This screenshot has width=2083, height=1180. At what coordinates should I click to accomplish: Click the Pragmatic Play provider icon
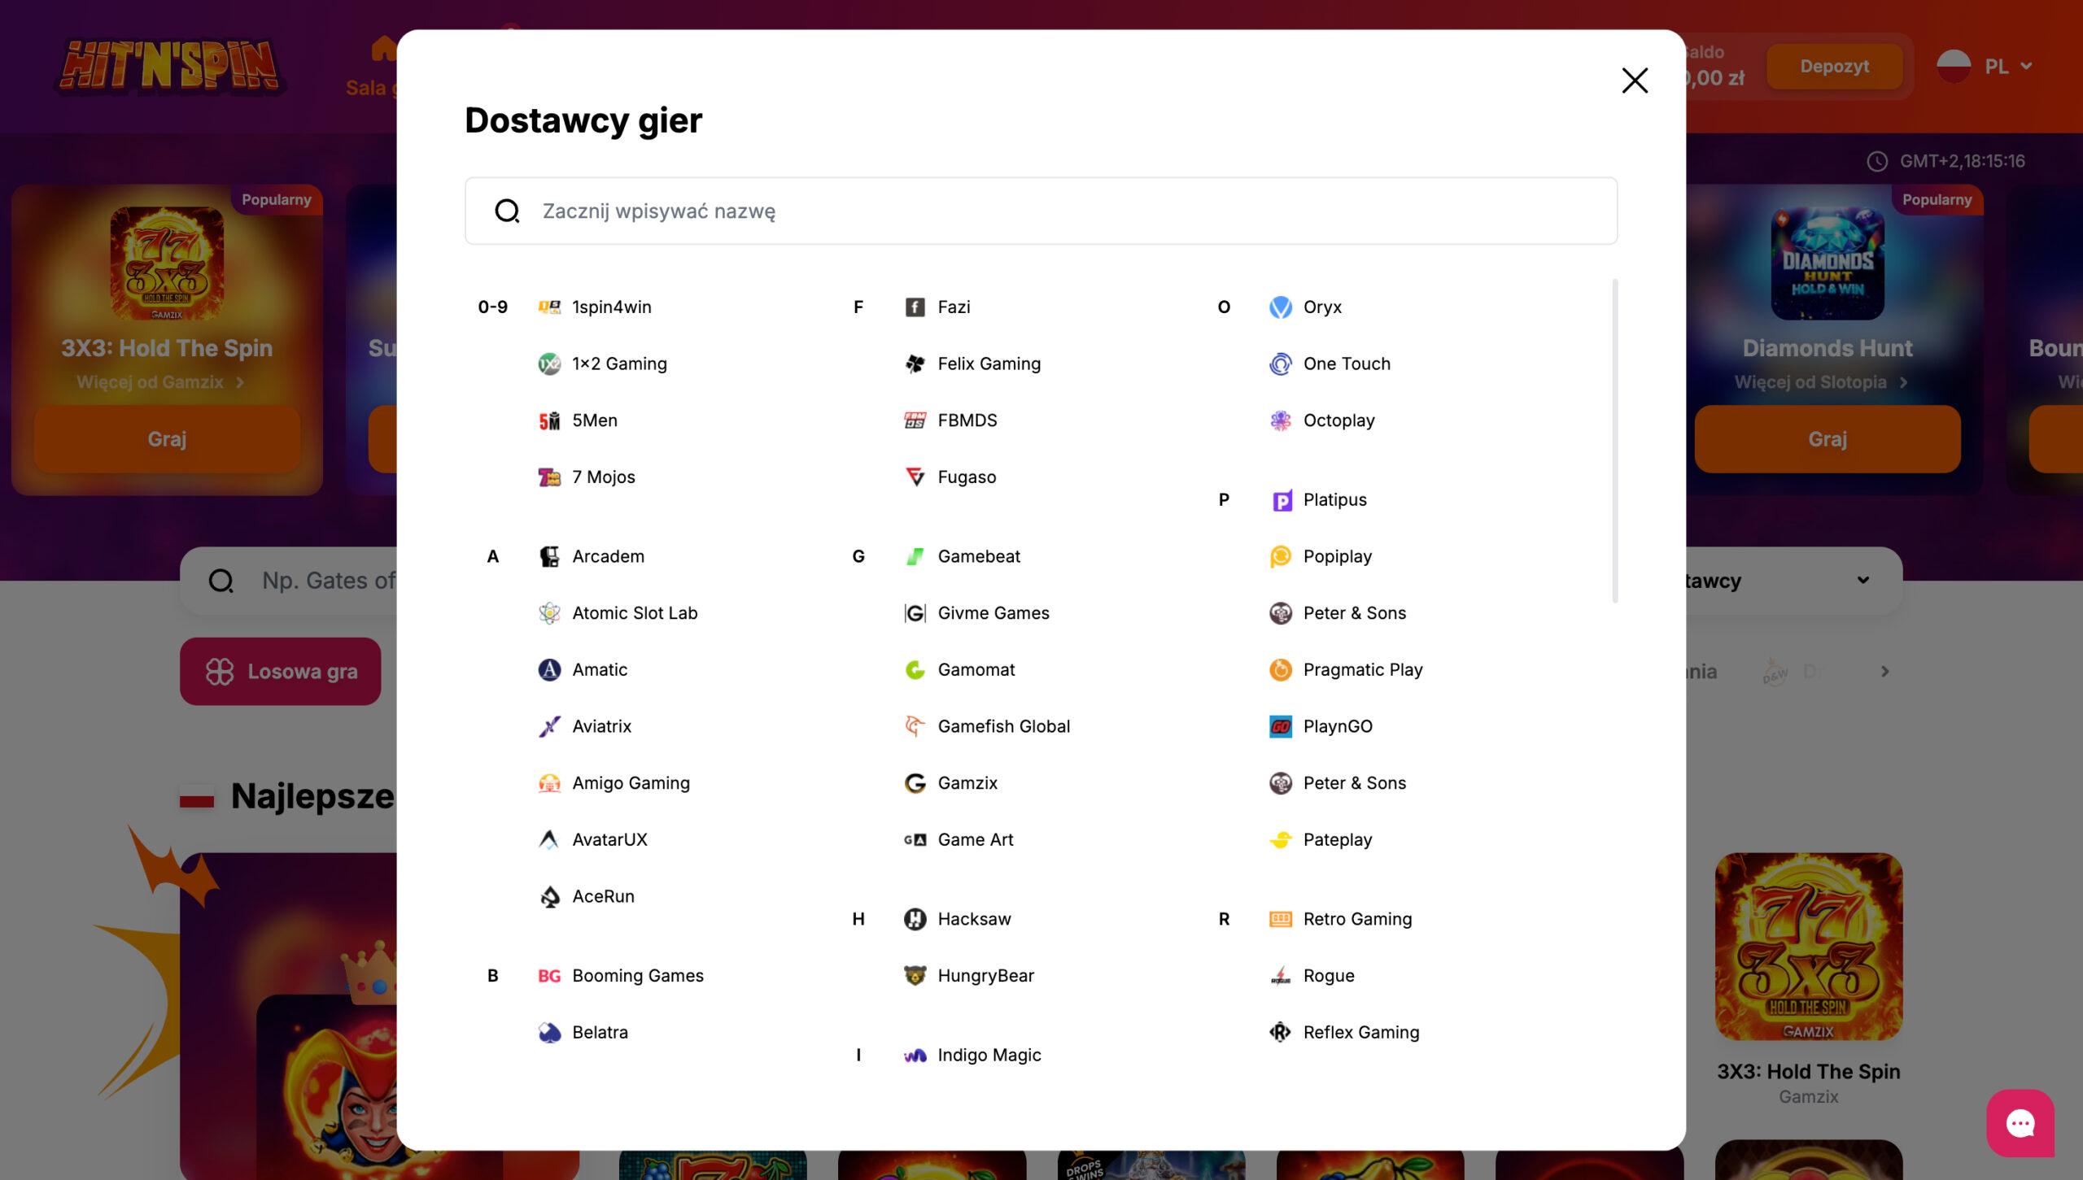point(1280,669)
